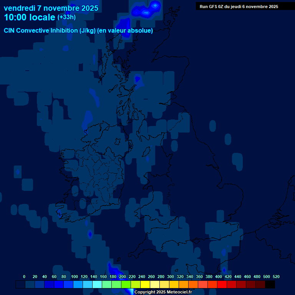Screen dimensions: 295x295
Task: Click the legend value '240'
Action: click(142, 277)
